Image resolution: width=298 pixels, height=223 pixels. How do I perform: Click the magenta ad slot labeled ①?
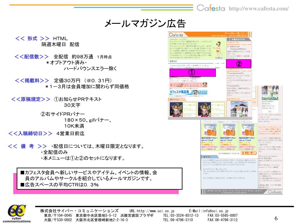192,72
